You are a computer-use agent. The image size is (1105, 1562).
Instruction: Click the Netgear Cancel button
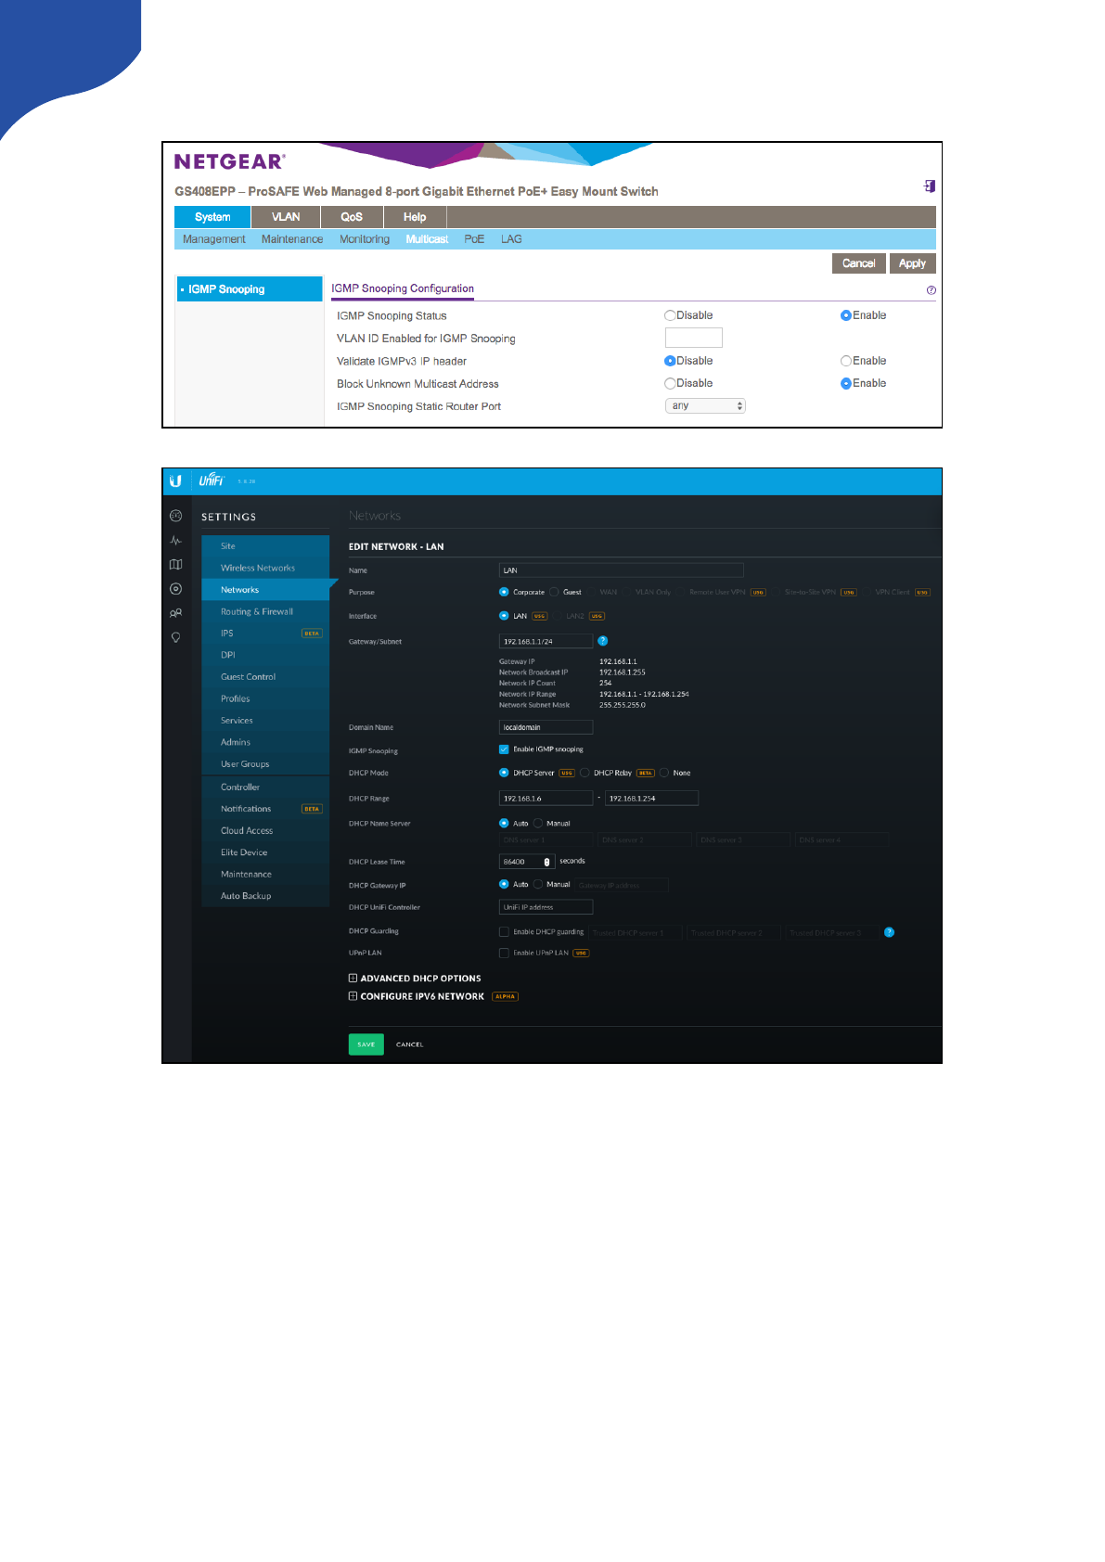pyautogui.click(x=859, y=263)
